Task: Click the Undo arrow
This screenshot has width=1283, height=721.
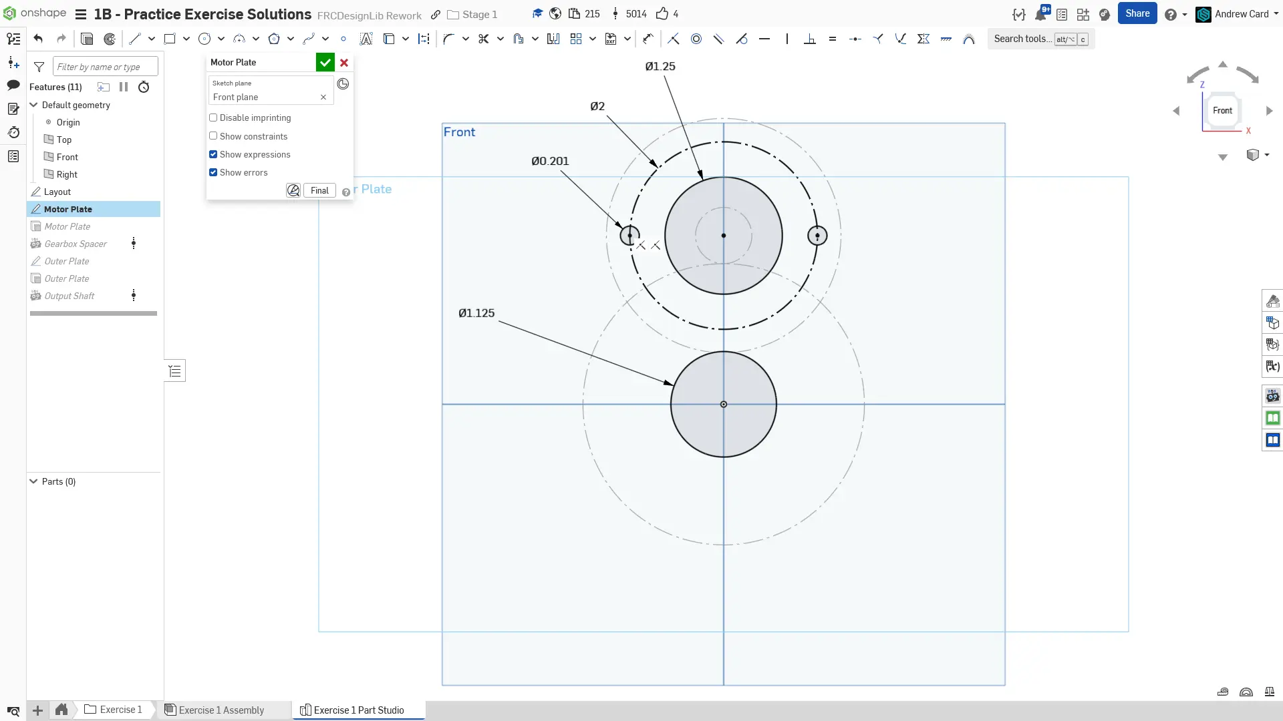Action: point(38,39)
